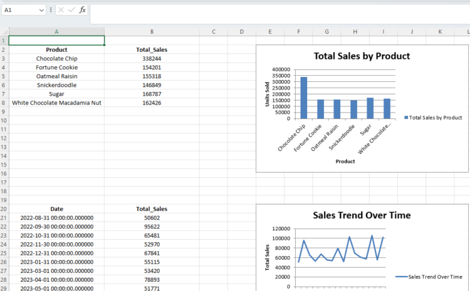Click the value 162426
Image resolution: width=470 pixels, height=291 pixels.
pyautogui.click(x=152, y=103)
